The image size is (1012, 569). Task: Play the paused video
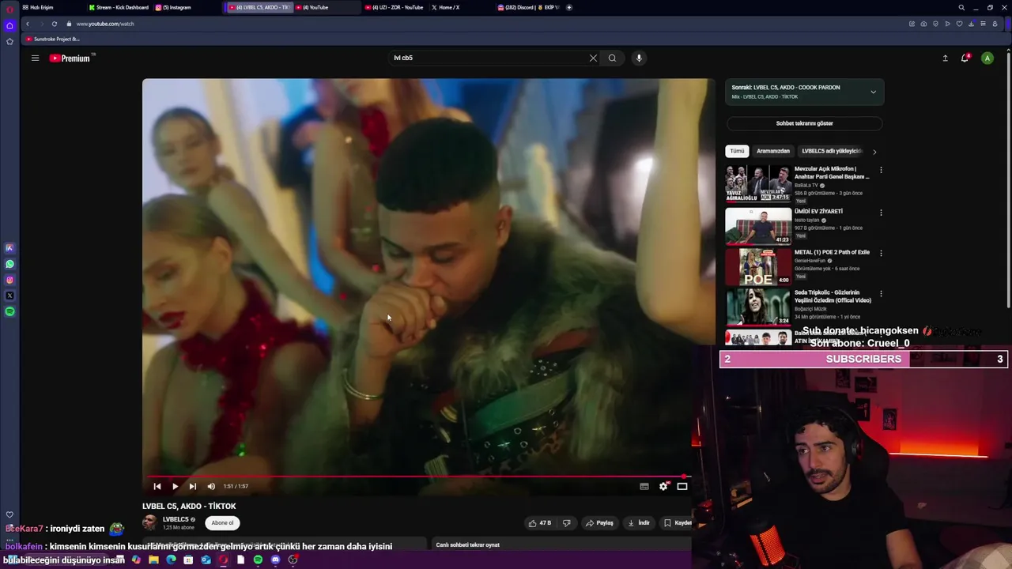[175, 486]
